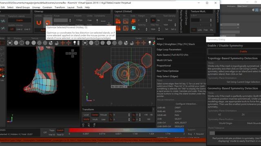Click Configure interaction button
Image resolution: width=261 pixels, height=146 pixels.
click(x=186, y=104)
